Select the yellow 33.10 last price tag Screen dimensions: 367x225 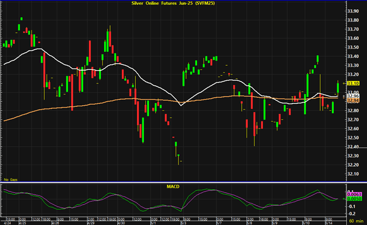coord(354,84)
